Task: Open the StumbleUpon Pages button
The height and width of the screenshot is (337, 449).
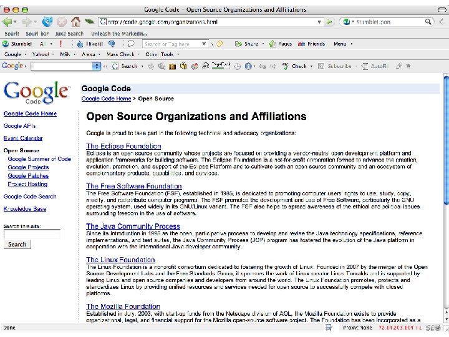Action: click(x=281, y=44)
